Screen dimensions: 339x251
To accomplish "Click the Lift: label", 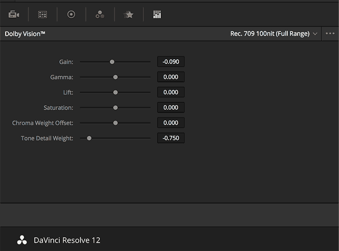I will point(68,93).
